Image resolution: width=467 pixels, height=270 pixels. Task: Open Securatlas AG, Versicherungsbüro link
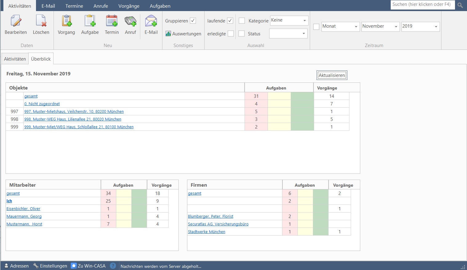218,224
